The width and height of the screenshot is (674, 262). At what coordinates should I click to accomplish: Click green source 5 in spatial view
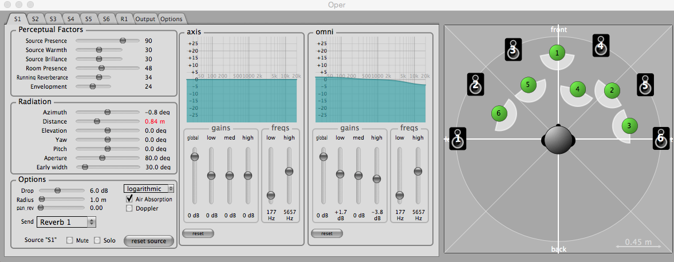(x=528, y=85)
